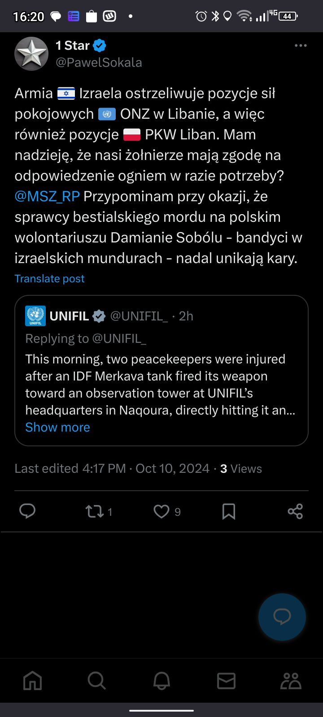Open the three-dot more options menu
The width and height of the screenshot is (323, 717).
coord(301,46)
